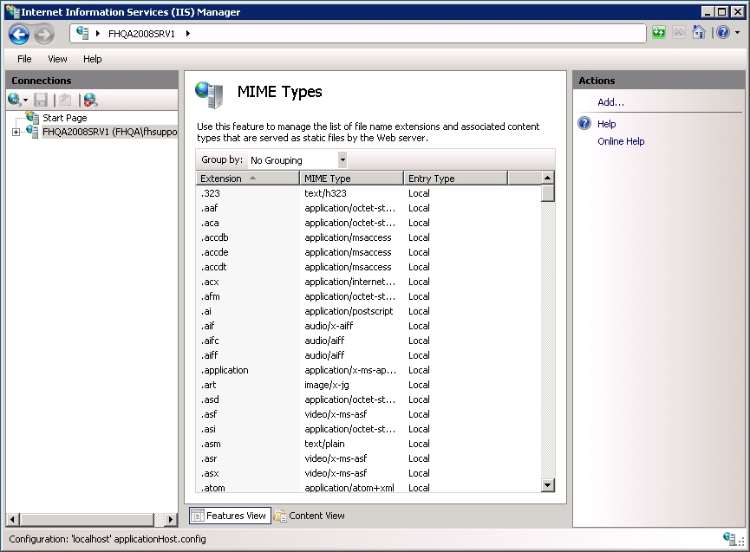The height and width of the screenshot is (552, 750).
Task: Select the .aca extension row
Action: pos(368,223)
